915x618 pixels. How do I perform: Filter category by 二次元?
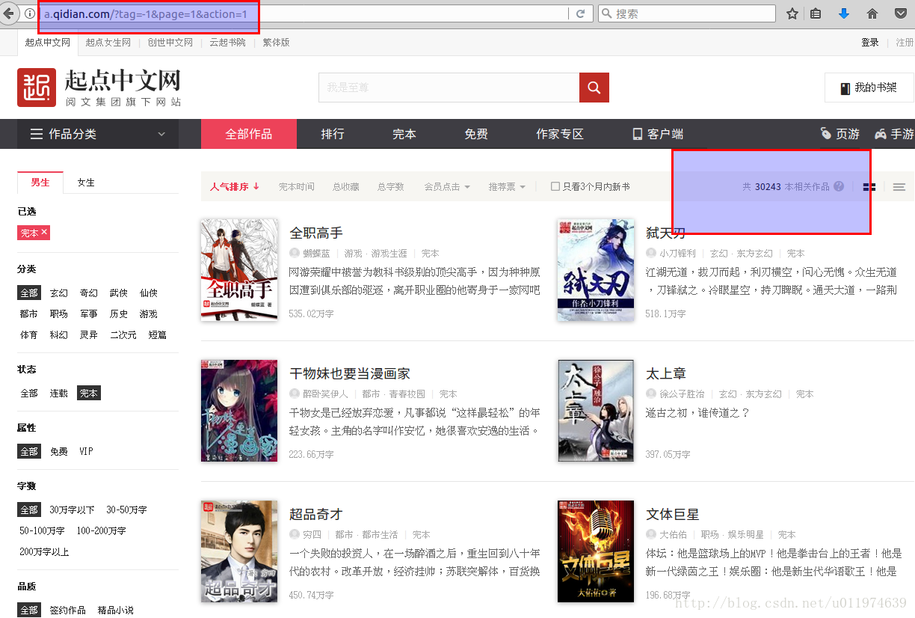point(123,334)
